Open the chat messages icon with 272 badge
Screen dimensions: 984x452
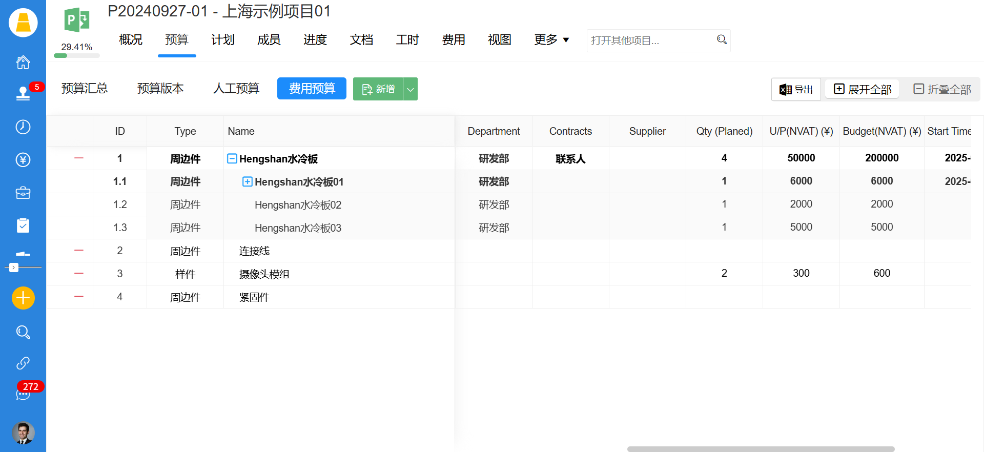coord(23,394)
